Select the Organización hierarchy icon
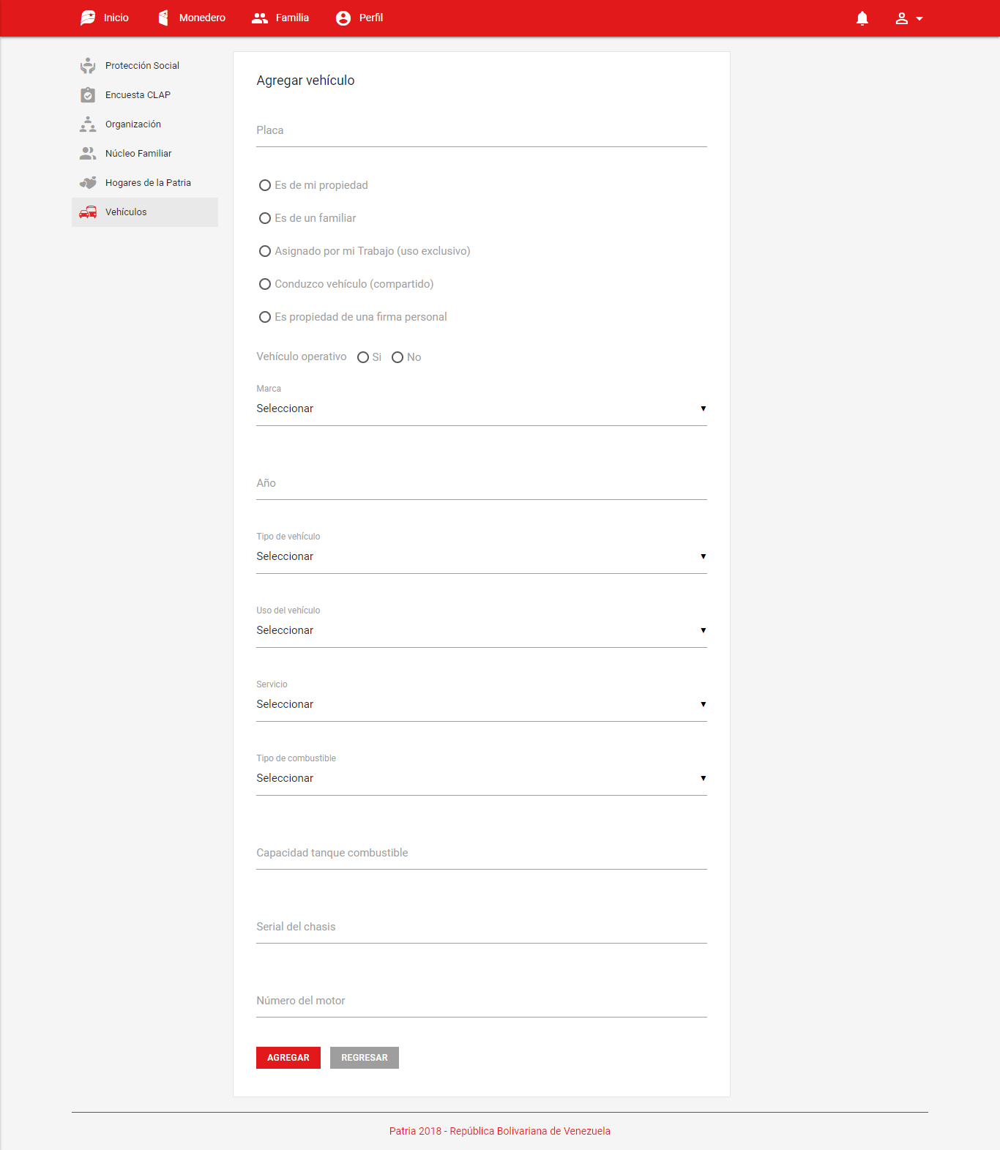Viewport: 1000px width, 1150px height. [x=88, y=124]
